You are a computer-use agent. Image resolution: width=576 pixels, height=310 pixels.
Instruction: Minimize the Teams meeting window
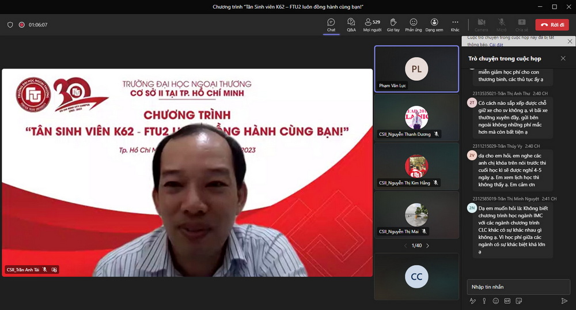540,6
